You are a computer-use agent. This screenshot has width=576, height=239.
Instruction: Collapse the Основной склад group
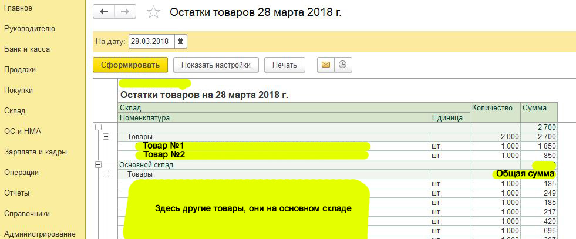click(x=98, y=165)
